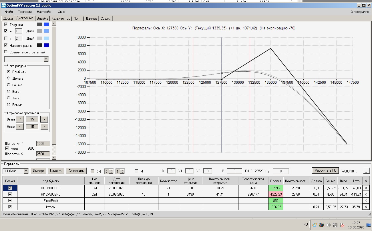This screenshot has width=372, height=231.
Task: Click the left panel scrollbar down arrow
Action: [x=54, y=157]
